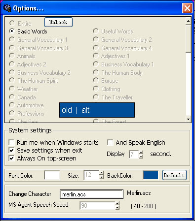The height and width of the screenshot is (221, 195).
Task: Click the word list scrollbar thumb
Action: pos(189,38)
